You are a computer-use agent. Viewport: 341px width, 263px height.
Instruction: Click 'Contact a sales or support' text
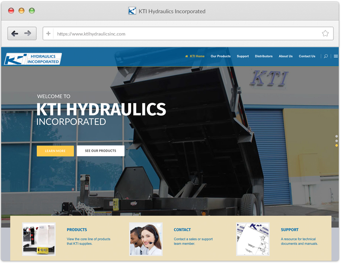193,239
